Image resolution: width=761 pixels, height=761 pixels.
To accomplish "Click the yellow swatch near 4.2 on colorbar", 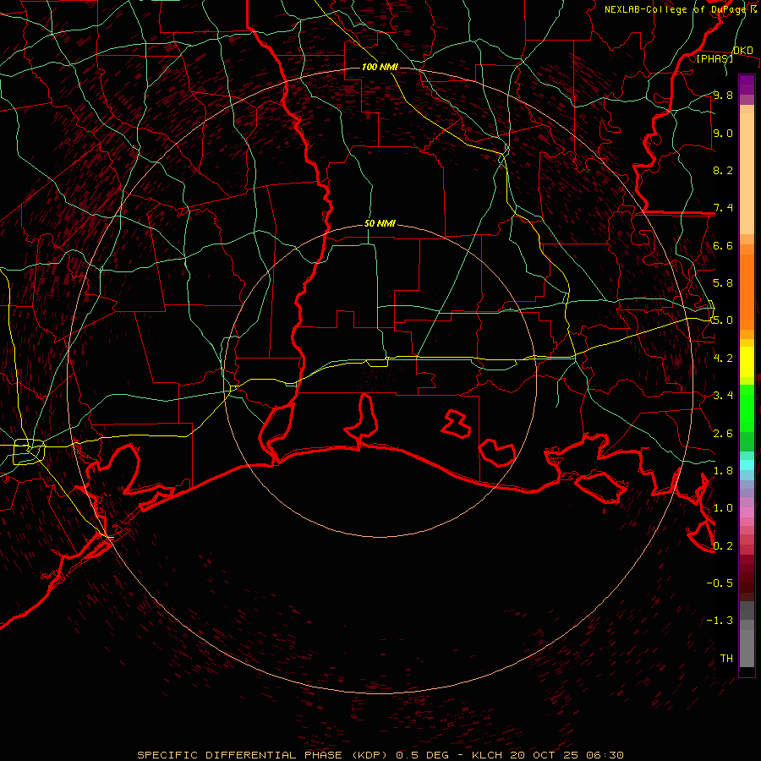I will [x=747, y=362].
